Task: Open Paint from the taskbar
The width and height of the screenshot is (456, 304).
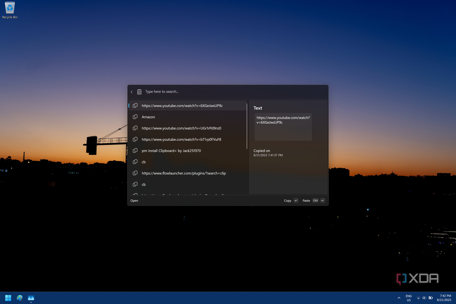Action: point(19,298)
